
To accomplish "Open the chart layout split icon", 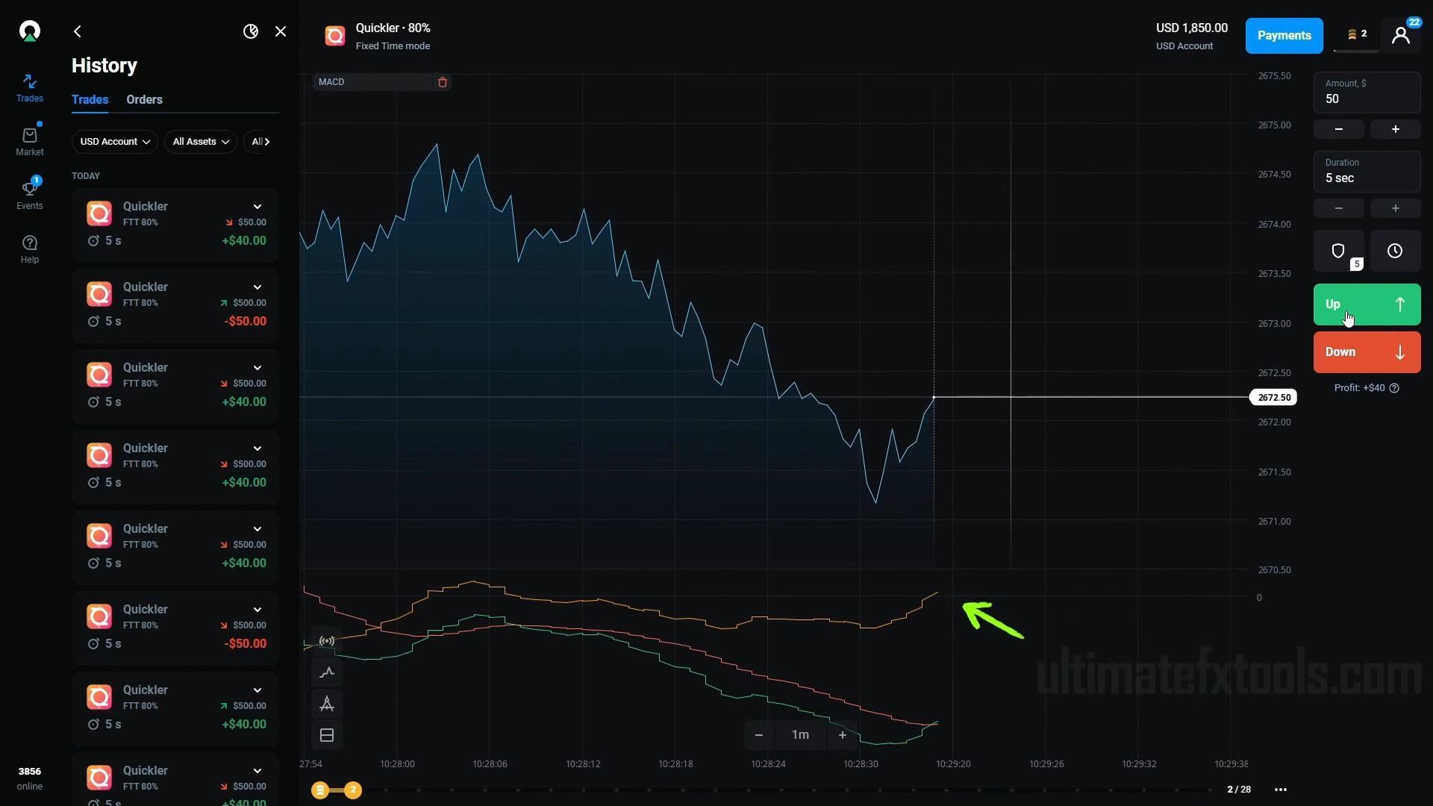I will (327, 735).
